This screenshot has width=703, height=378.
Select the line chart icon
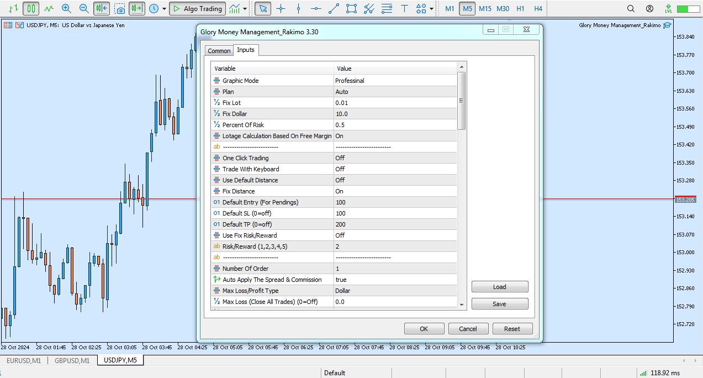click(x=49, y=8)
